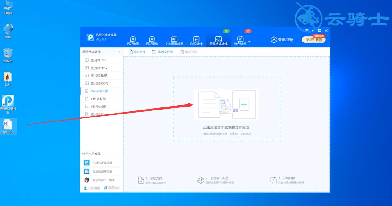Expand the dropdown arrow beside 特色转换
Screen dimensions: 392x206
(x=249, y=42)
